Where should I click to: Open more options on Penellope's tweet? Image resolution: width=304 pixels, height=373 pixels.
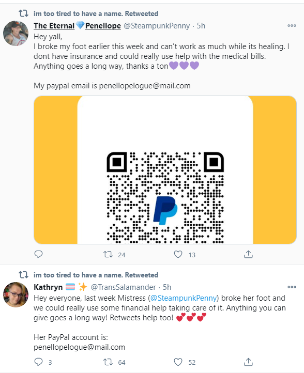[x=292, y=25]
